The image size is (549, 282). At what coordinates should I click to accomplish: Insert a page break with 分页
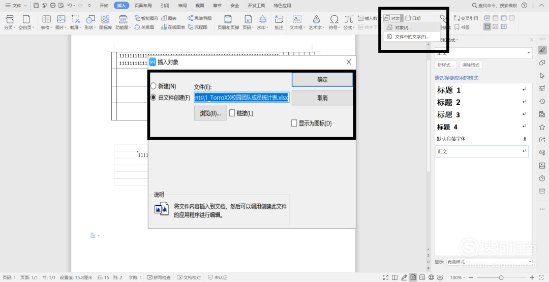pyautogui.click(x=10, y=22)
